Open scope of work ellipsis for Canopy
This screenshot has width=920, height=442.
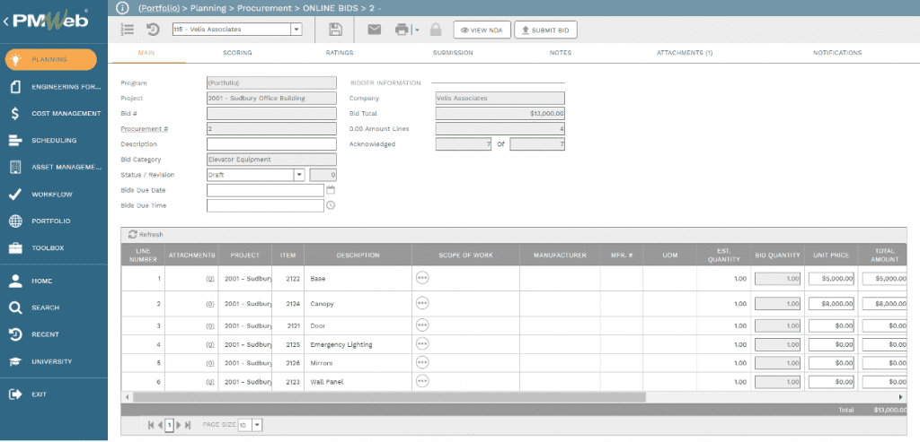(422, 303)
